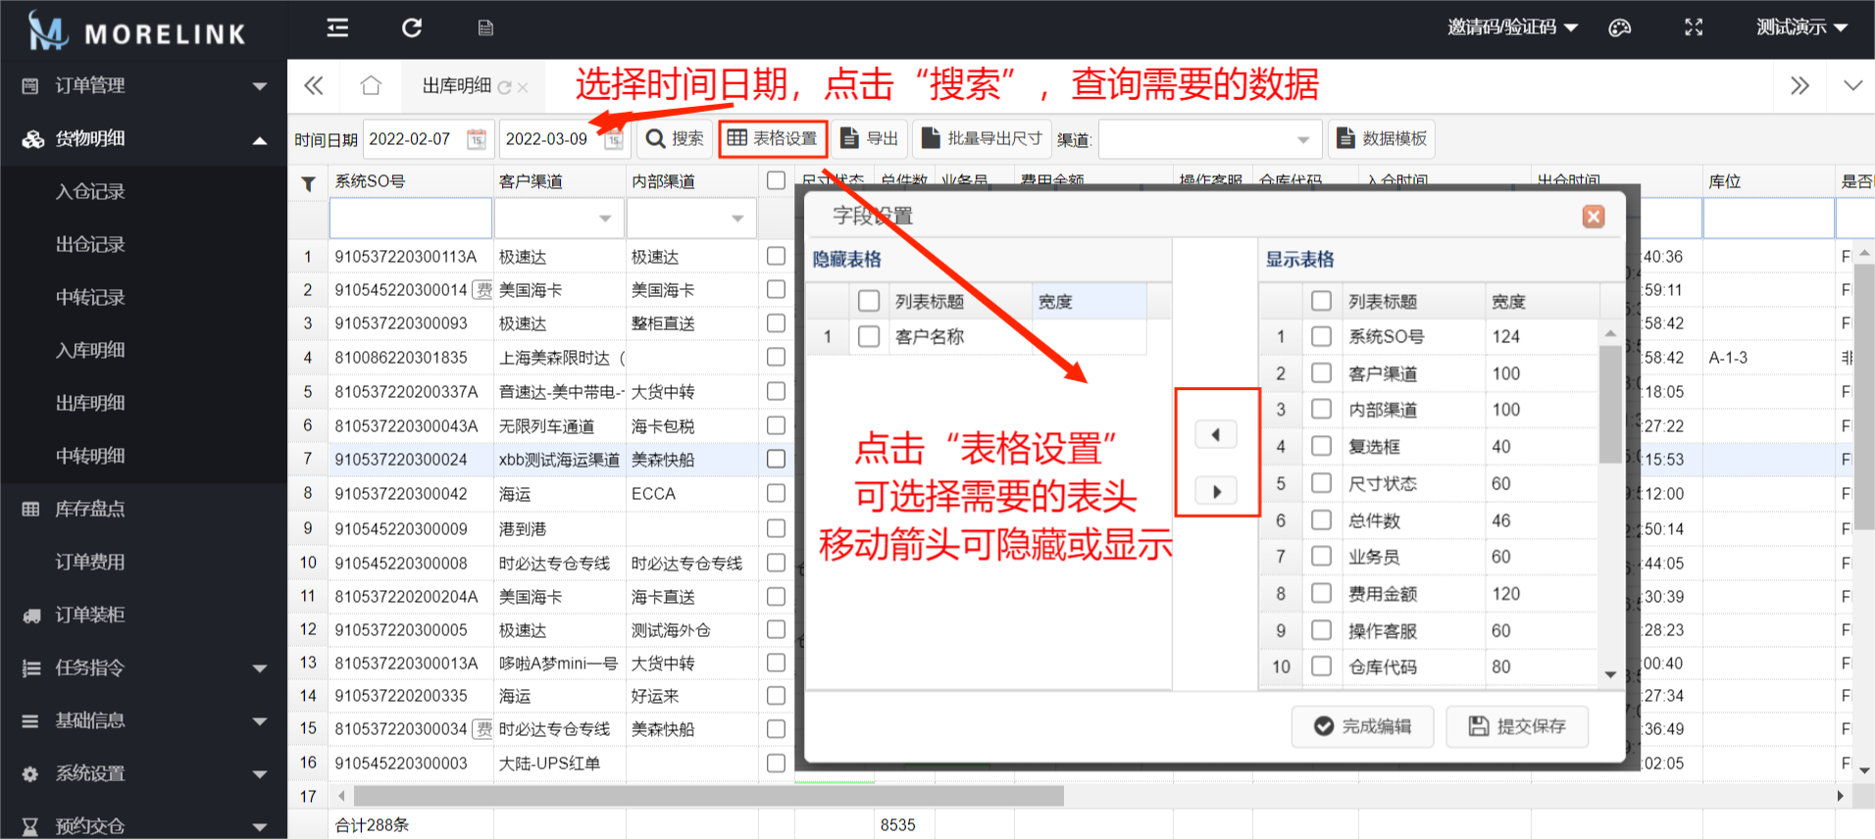The image size is (1875, 839).
Task: Check the 费用金额 column checkbox
Action: pos(1321,594)
